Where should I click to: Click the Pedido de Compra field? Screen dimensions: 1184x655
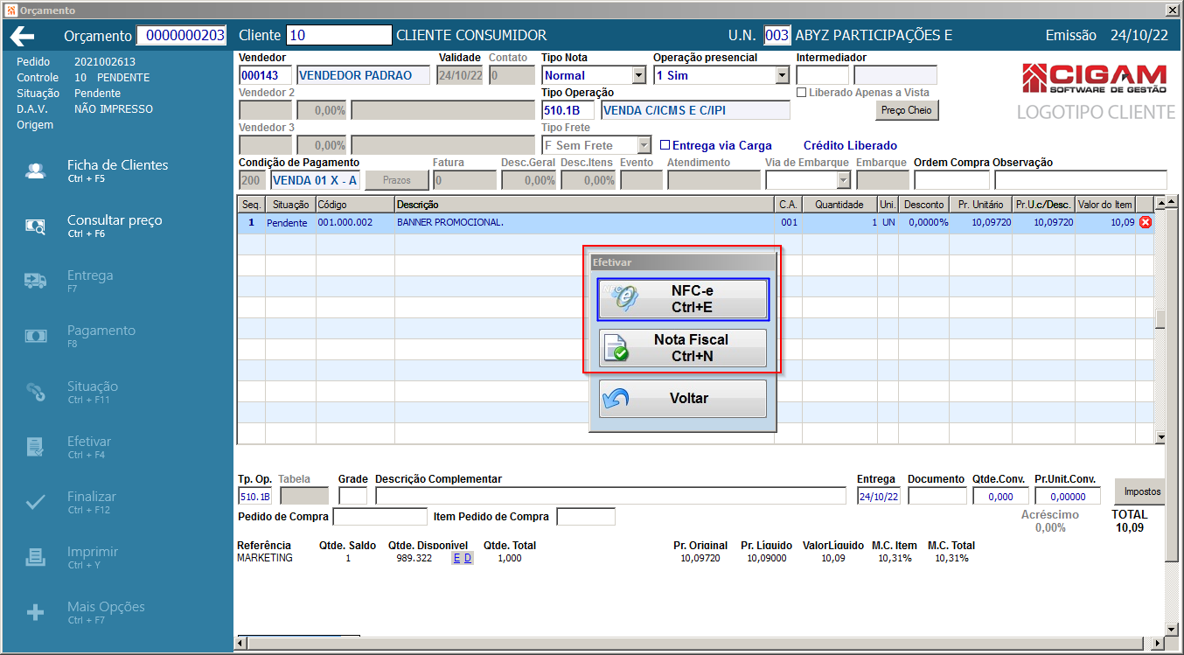(x=380, y=517)
